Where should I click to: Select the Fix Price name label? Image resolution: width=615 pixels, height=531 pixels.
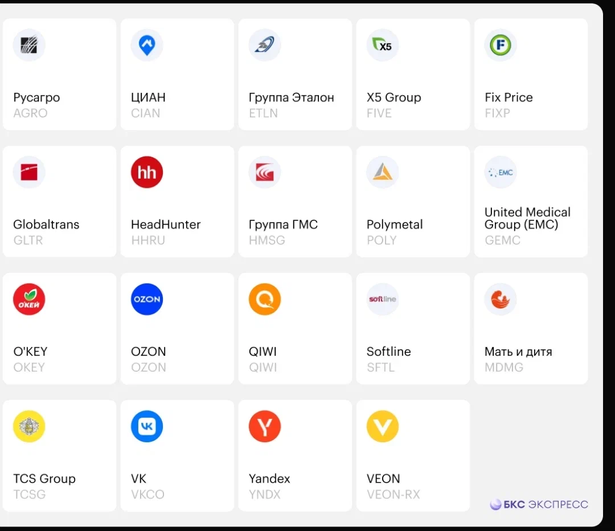509,97
